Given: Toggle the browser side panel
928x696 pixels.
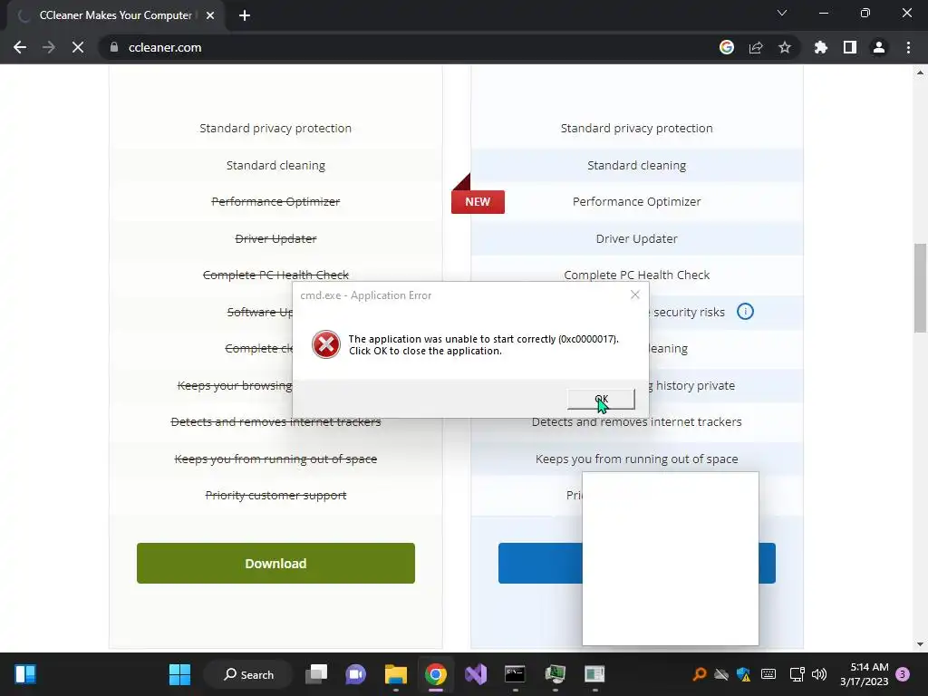Looking at the screenshot, I should point(850,47).
